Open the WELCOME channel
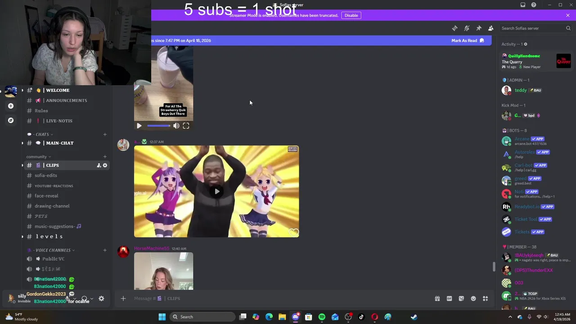The height and width of the screenshot is (324, 576). tap(66, 90)
